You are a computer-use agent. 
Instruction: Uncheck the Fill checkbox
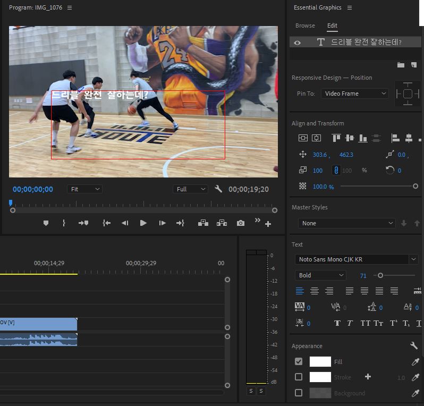point(299,361)
